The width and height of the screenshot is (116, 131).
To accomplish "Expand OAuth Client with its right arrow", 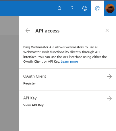I will (109, 76).
